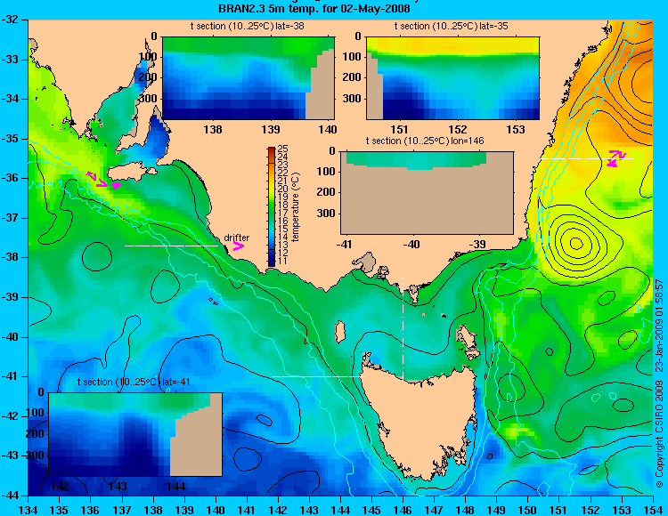The image size is (668, 516).
Task: Click the 't section (10..25°C) lat=-35' heading
Action: point(452,26)
